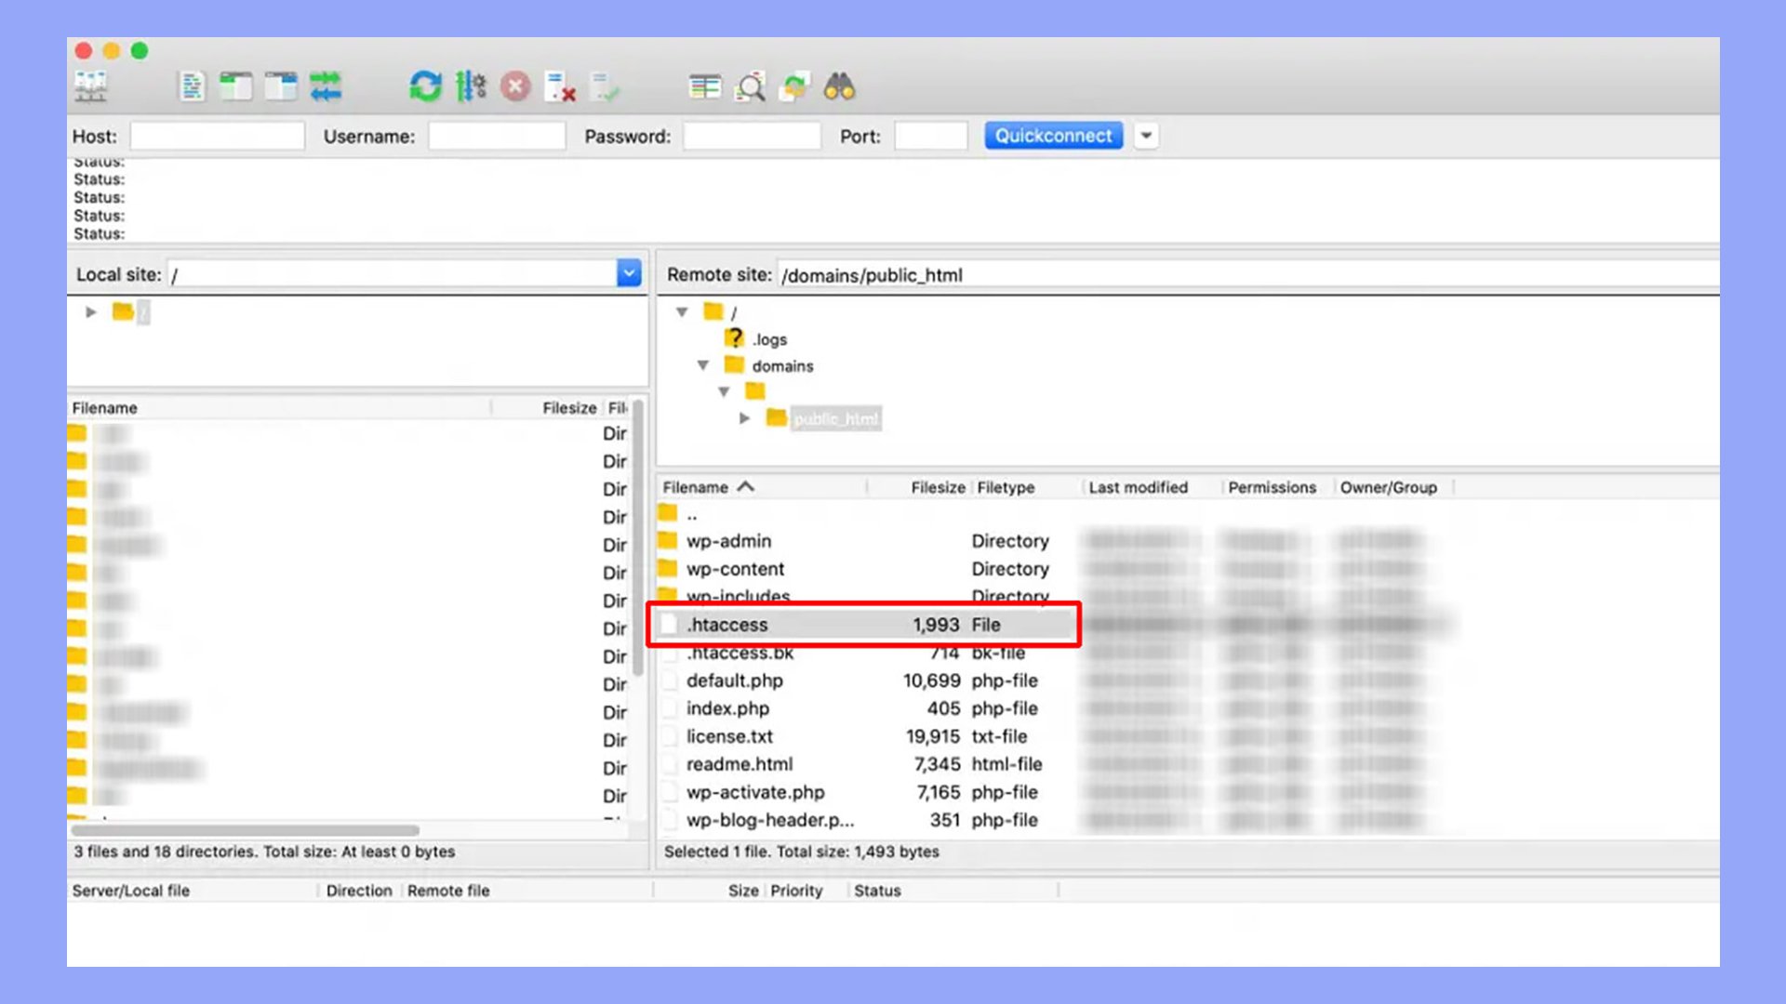Expand the public_html folder triangle

[744, 418]
